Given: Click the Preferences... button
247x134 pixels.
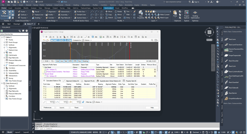Looking at the screenshot, I should [48, 108].
